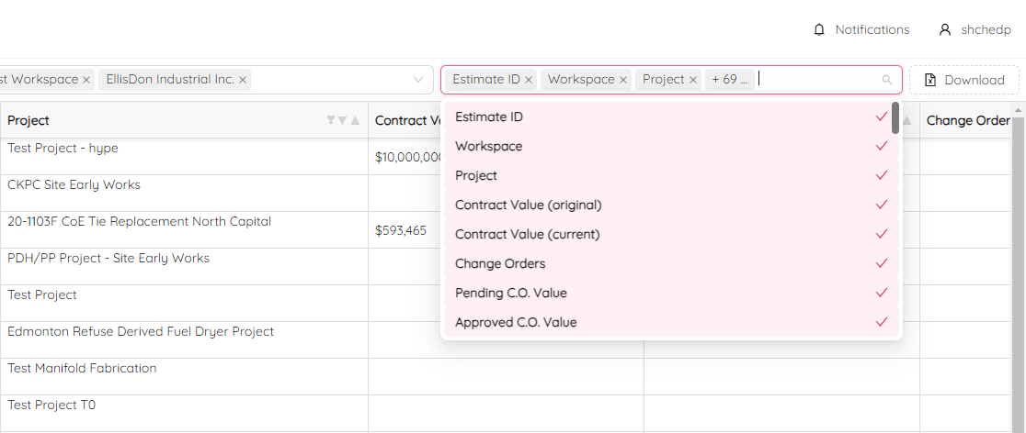The image size is (1026, 433).
Task: Open the shchedp user account icon
Action: click(x=944, y=30)
